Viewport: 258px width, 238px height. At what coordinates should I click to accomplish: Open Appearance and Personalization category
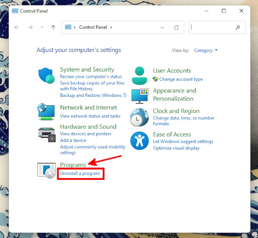pos(174,95)
